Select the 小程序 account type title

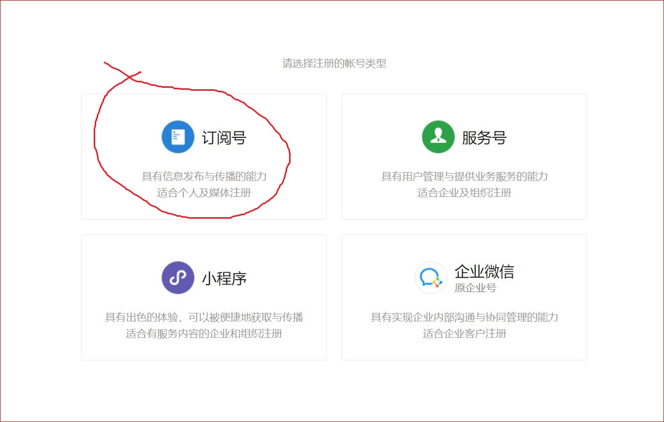pos(224,278)
